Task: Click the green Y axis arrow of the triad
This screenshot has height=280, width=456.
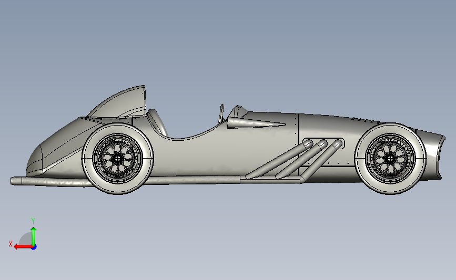Action: [34, 236]
